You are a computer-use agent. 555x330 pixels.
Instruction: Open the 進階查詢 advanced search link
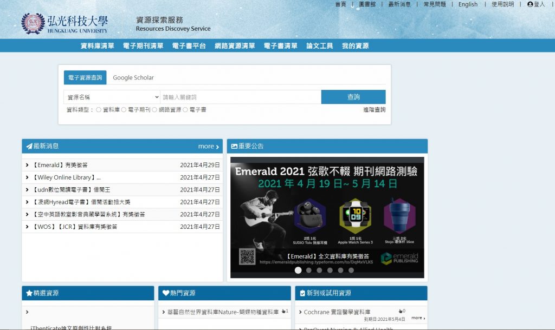(x=374, y=110)
